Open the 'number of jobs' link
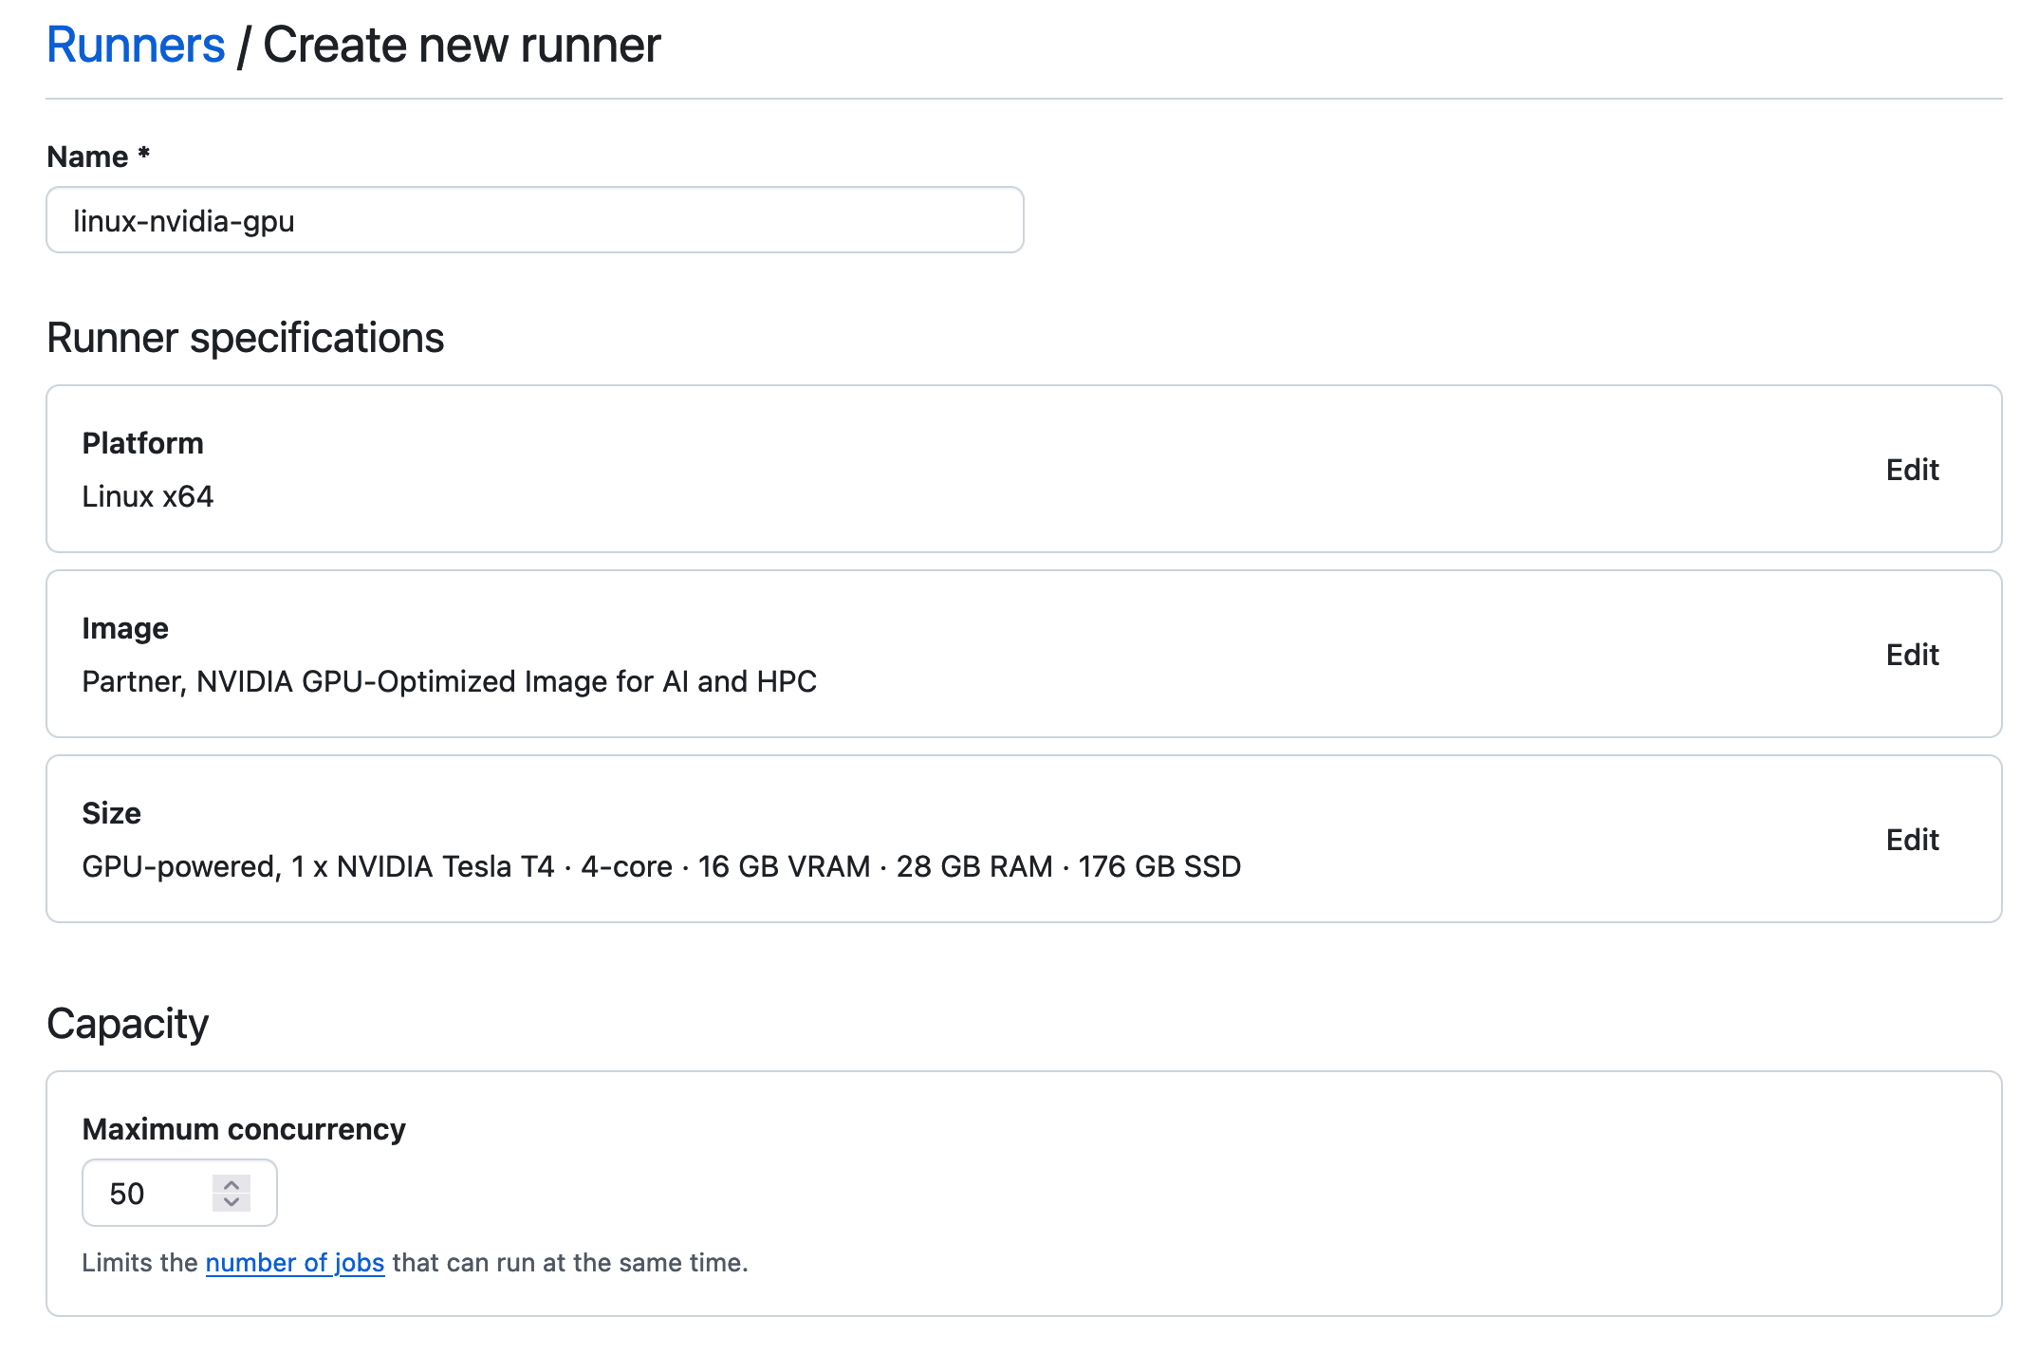Image resolution: width=2038 pixels, height=1353 pixels. coord(295,1263)
